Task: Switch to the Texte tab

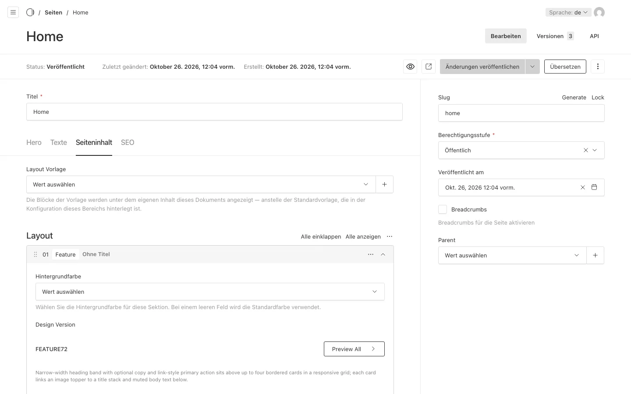Action: 59,142
